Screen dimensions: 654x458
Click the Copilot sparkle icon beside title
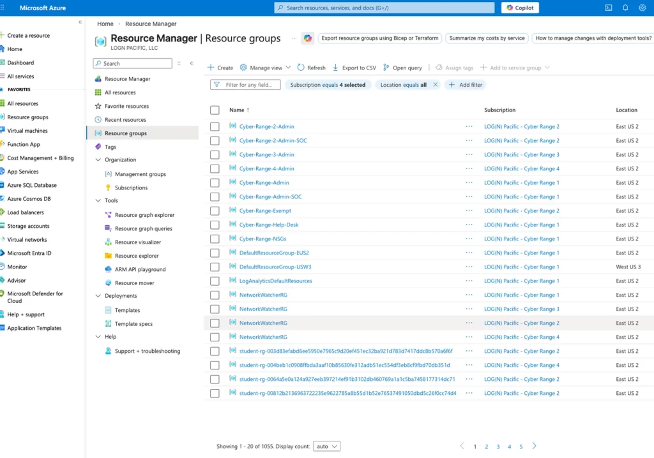[308, 38]
